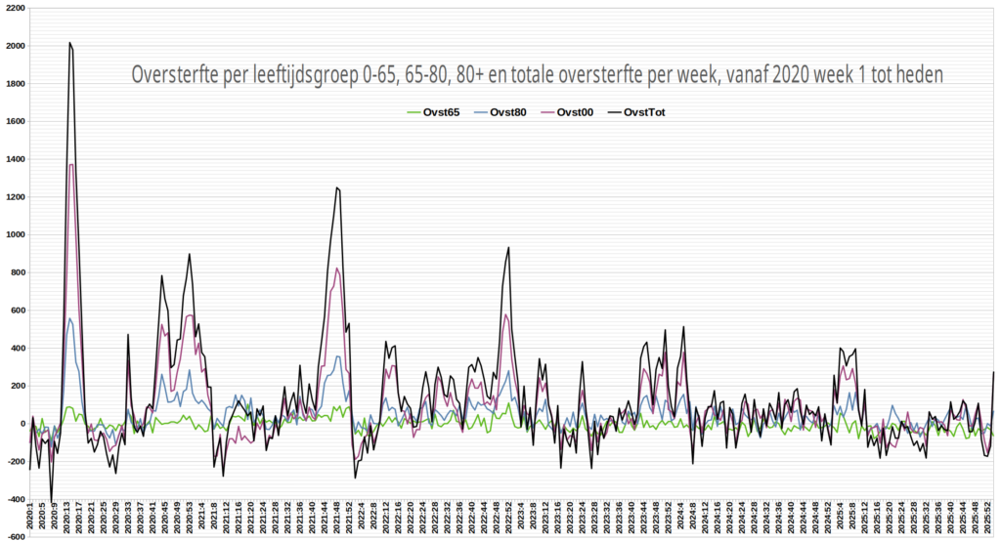1001x541 pixels.
Task: Click the 1000 y-axis label
Action: click(14, 235)
